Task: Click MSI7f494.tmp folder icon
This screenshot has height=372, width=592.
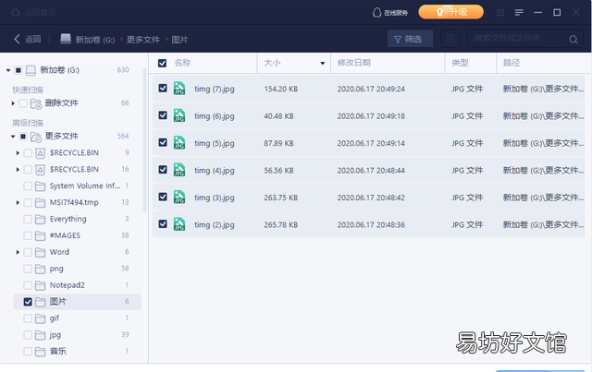Action: click(40, 203)
